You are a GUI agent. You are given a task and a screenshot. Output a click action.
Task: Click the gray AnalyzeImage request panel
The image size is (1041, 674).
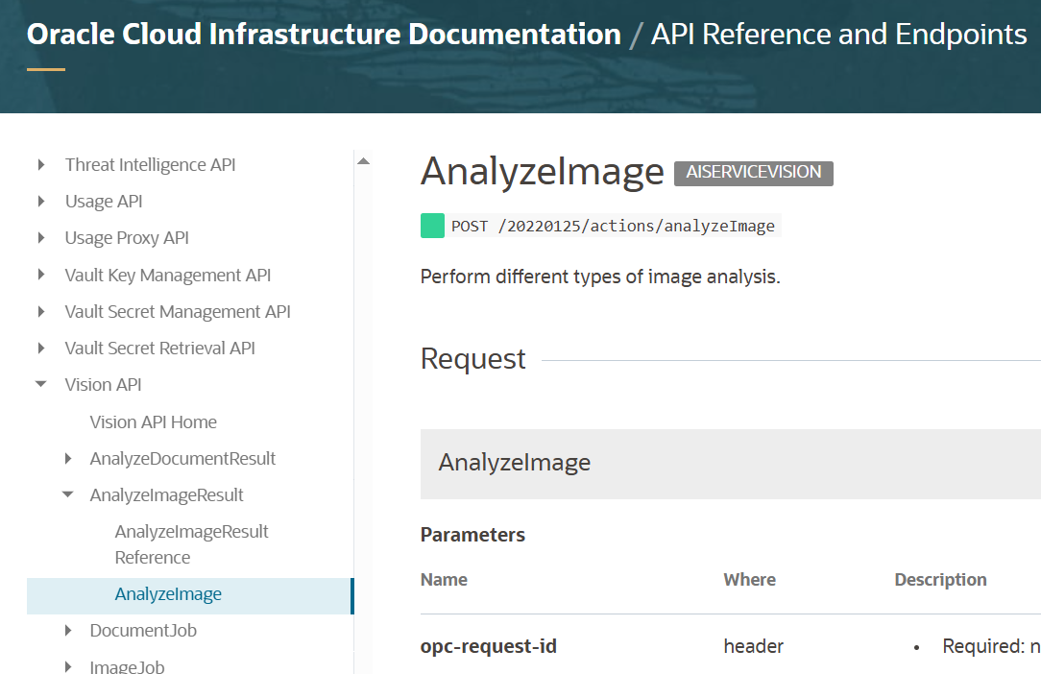(730, 464)
